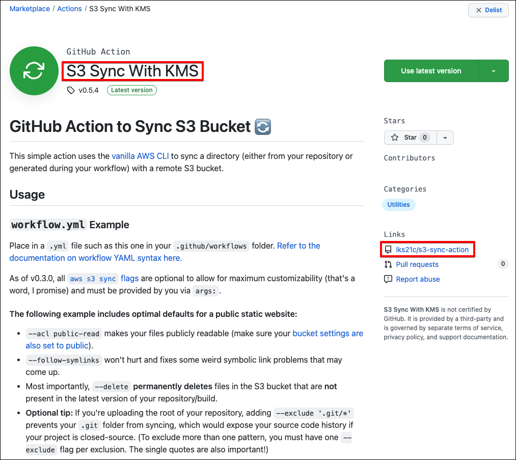The height and width of the screenshot is (460, 516).
Task: Click the Contributors section label
Action: (410, 158)
